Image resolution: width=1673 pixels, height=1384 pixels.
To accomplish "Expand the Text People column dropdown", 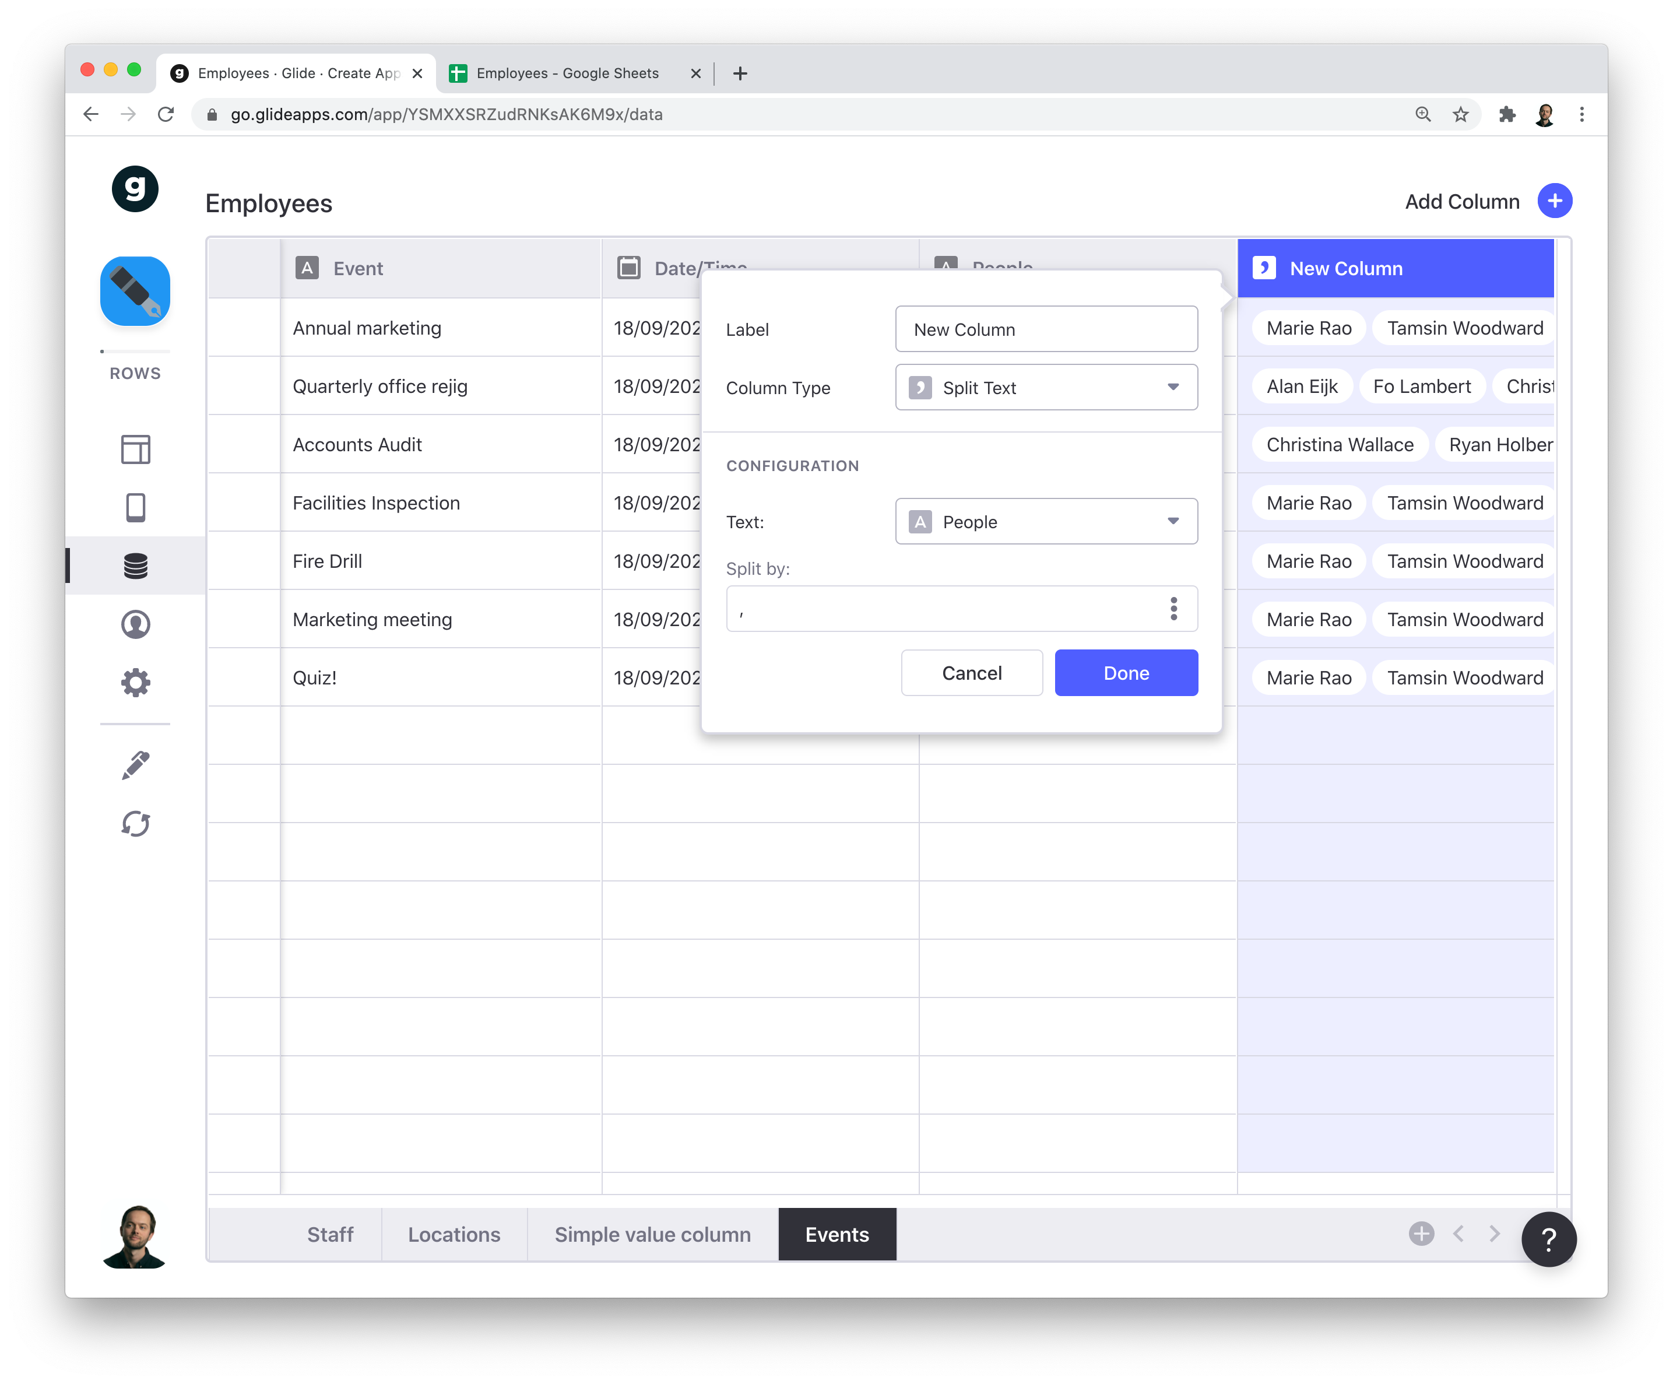I will point(1046,521).
